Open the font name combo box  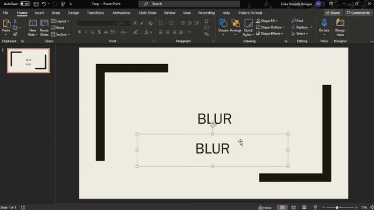pos(98,23)
